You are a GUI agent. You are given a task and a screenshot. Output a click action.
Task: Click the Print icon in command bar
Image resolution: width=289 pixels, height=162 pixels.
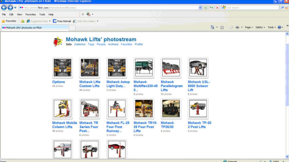(x=237, y=27)
